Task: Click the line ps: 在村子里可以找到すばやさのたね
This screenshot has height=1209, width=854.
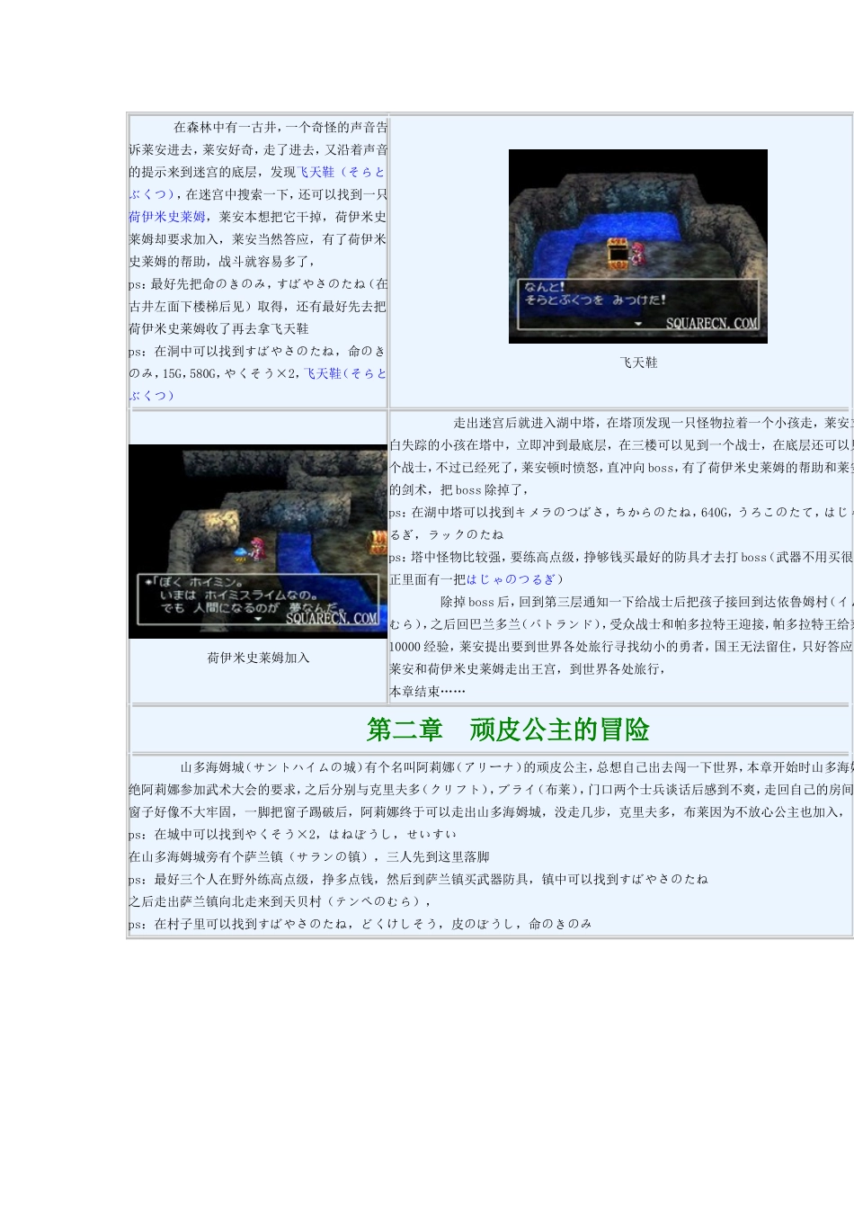Action: pyautogui.click(x=360, y=924)
